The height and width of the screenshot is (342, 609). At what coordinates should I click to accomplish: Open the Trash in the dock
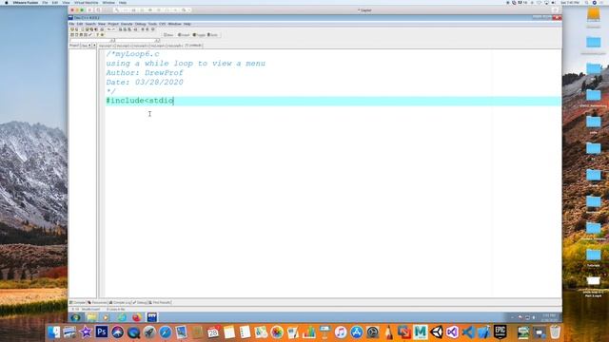(x=556, y=332)
